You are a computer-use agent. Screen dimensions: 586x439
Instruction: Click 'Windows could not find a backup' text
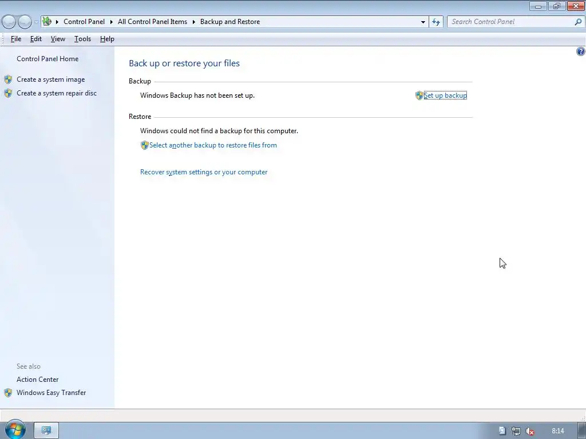pos(219,131)
